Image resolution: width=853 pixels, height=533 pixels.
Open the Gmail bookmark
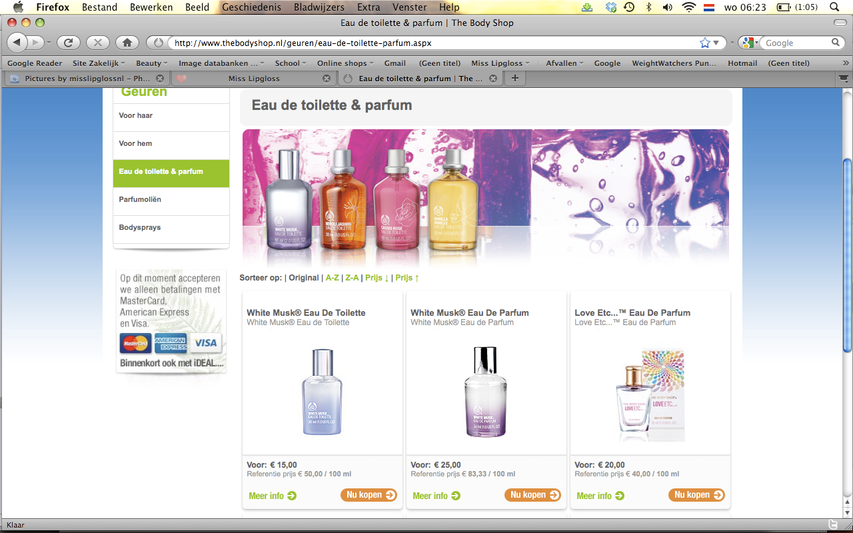click(x=395, y=63)
